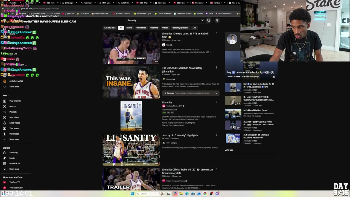This screenshot has height=197, width=350.
Task: Select the All filter chip
Action: coord(121,28)
